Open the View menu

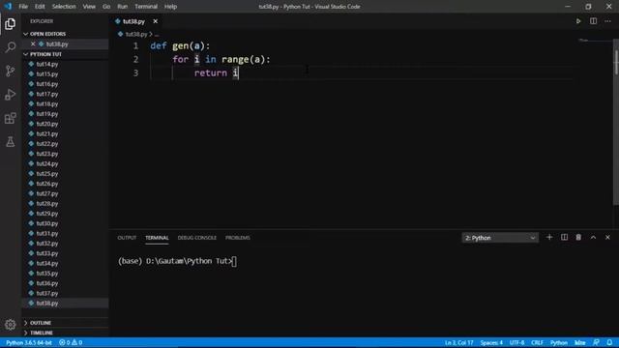coord(89,7)
